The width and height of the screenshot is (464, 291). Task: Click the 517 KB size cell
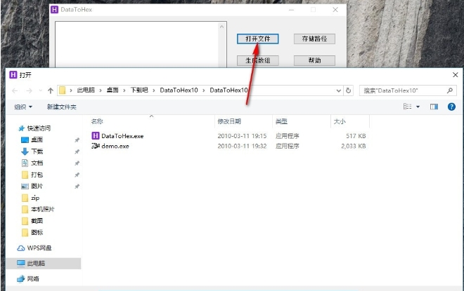tap(356, 136)
